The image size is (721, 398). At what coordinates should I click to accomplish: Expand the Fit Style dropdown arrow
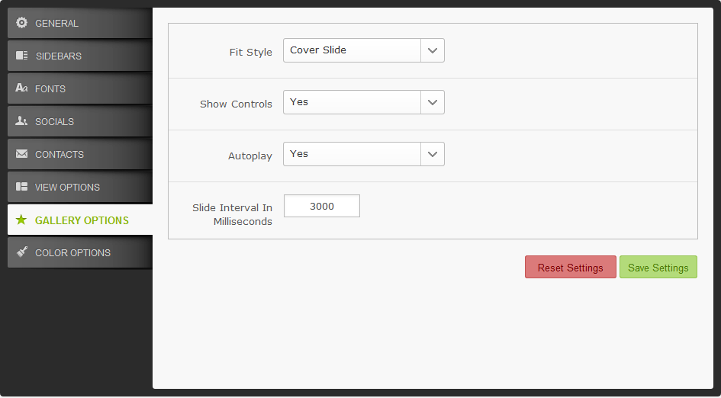[433, 50]
